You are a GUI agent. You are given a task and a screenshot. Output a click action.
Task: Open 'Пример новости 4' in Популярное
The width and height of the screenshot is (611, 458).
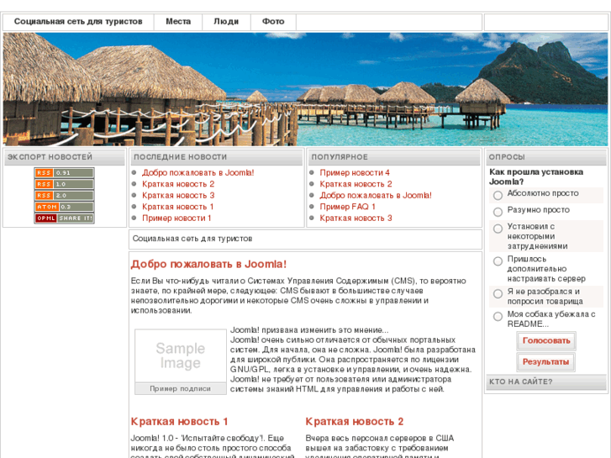pyautogui.click(x=355, y=172)
